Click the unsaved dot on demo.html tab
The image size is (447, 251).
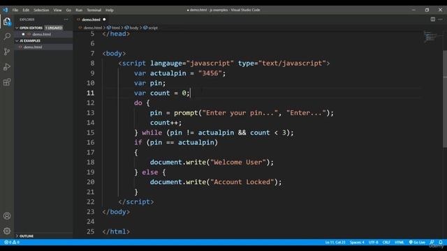coord(104,20)
